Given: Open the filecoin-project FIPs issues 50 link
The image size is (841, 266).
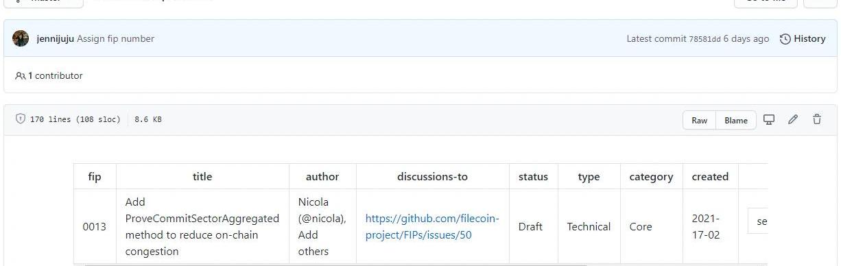Looking at the screenshot, I should tap(432, 227).
